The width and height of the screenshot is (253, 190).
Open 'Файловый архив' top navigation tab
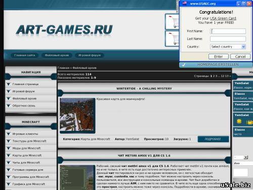click(x=57, y=55)
